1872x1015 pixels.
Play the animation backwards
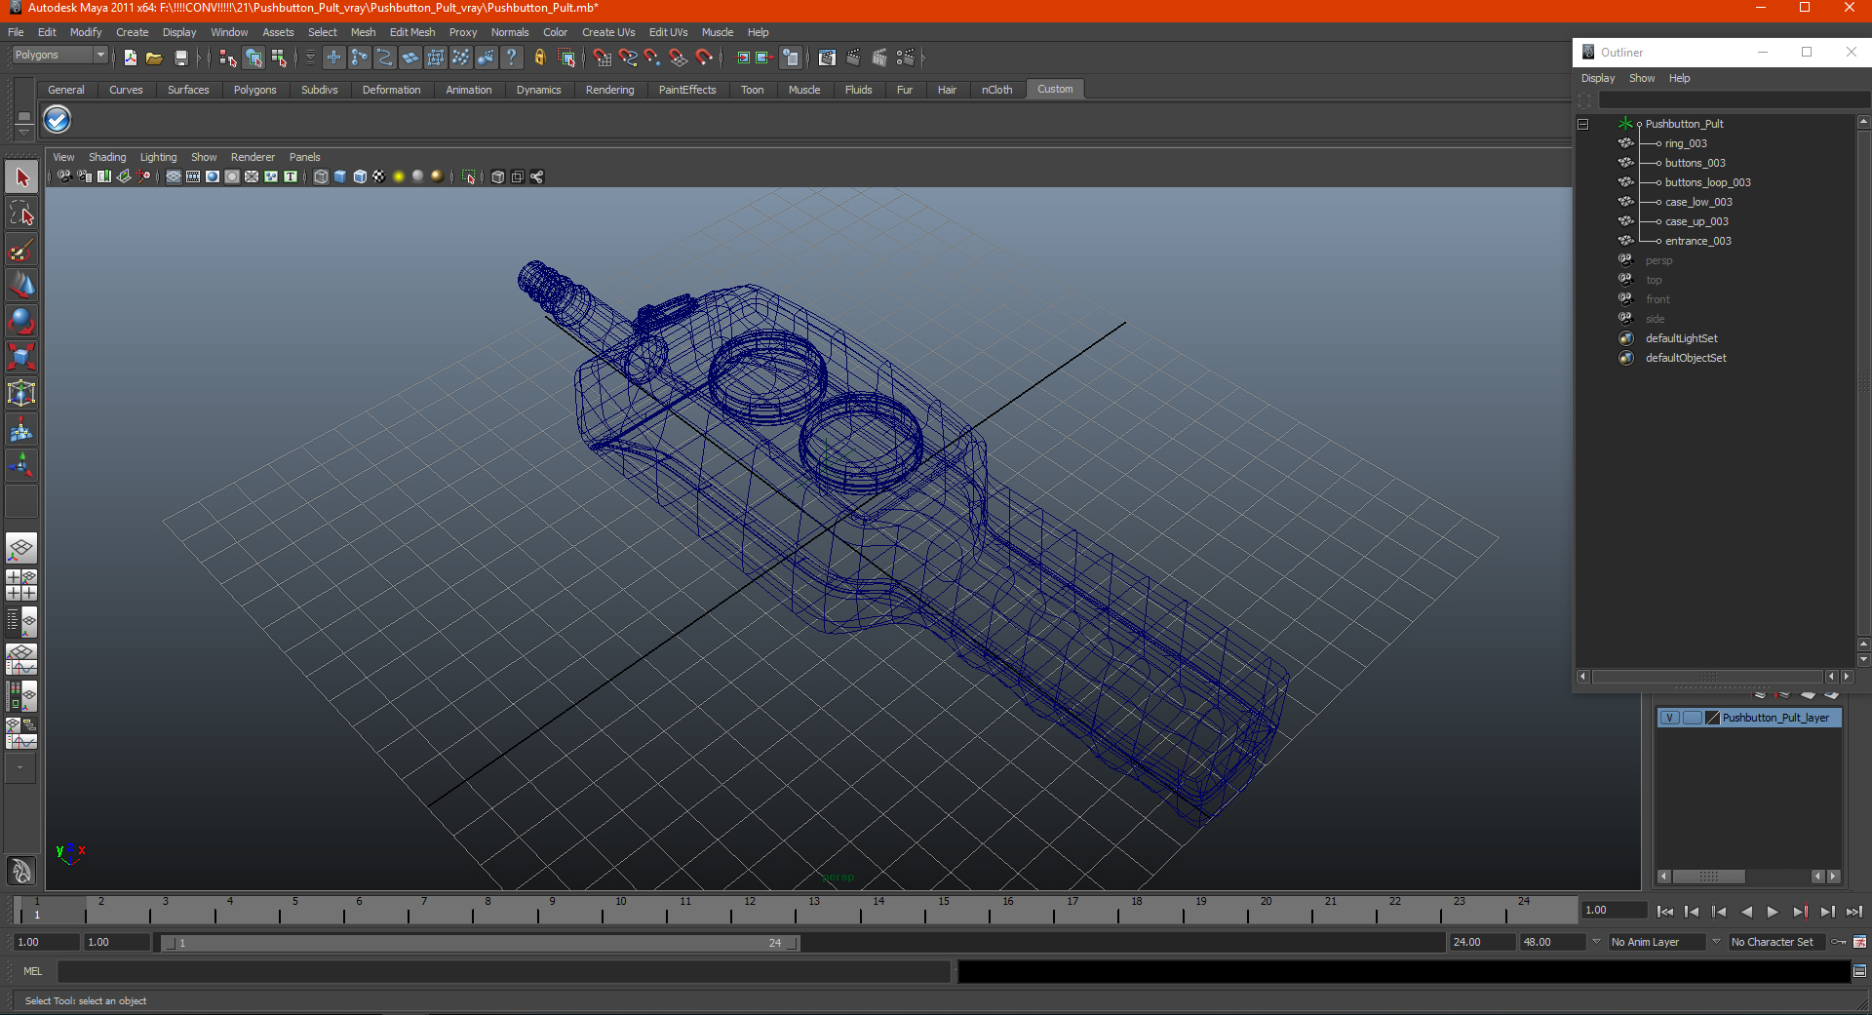point(1745,912)
